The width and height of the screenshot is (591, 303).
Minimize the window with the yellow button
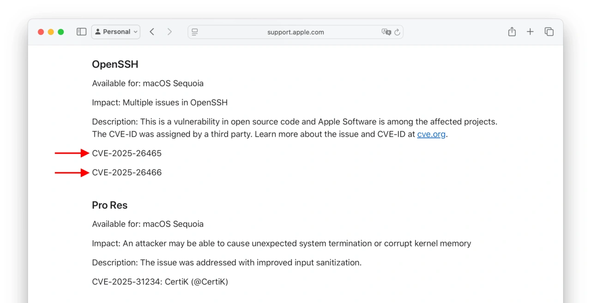coord(51,32)
